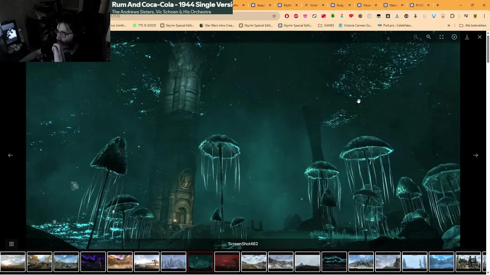Image resolution: width=490 pixels, height=275 pixels.
Task: Go to the next image with right arrow
Action: [475, 155]
